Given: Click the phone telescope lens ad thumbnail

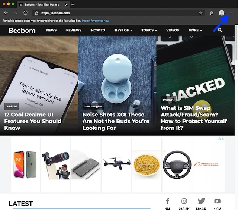Looking at the screenshot, I should pos(55,164).
